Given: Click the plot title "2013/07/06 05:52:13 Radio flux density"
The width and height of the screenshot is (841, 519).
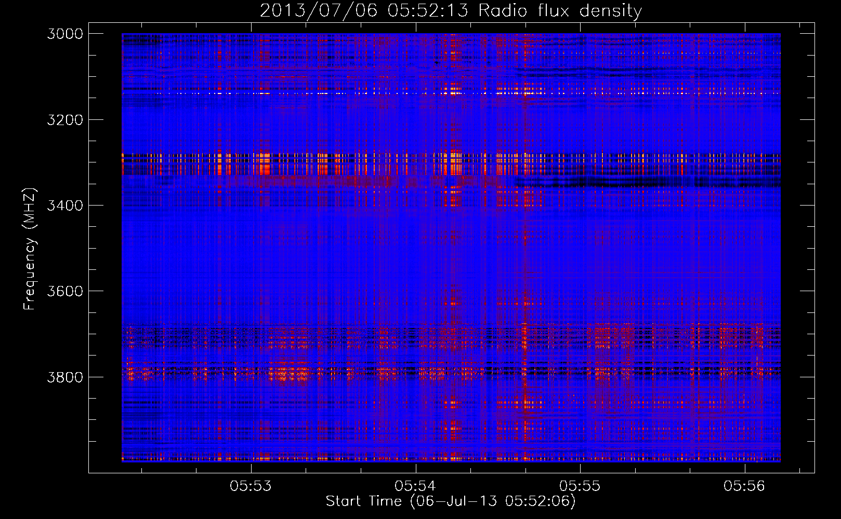Looking at the screenshot, I should (451, 10).
